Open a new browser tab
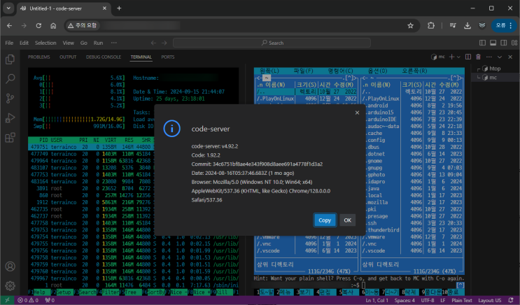 tap(119, 8)
